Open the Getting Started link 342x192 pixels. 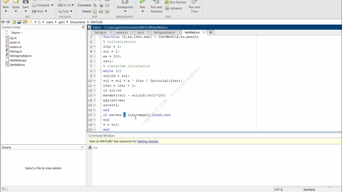point(148,141)
